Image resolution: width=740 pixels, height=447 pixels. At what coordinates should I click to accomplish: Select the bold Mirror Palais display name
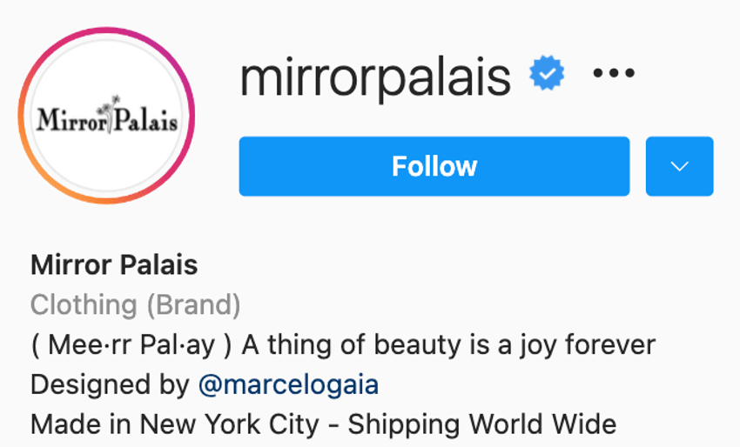pos(114,264)
